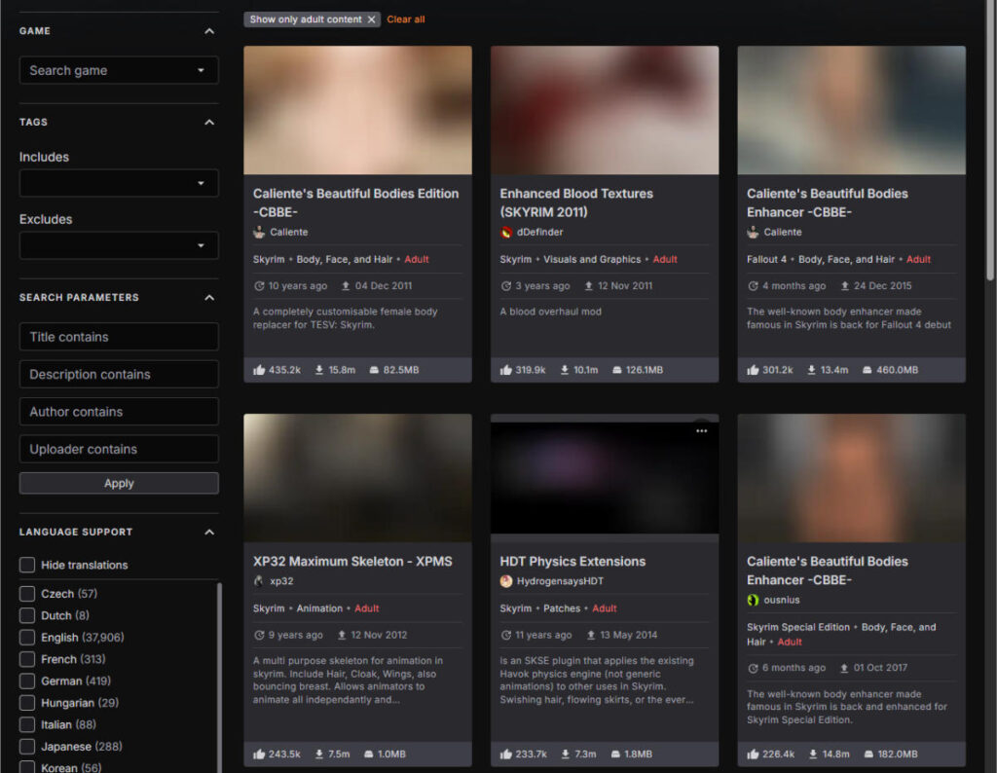Viewport: 997px width, 773px height.
Task: Collapse the SEARCH PARAMETERS section
Action: click(209, 298)
